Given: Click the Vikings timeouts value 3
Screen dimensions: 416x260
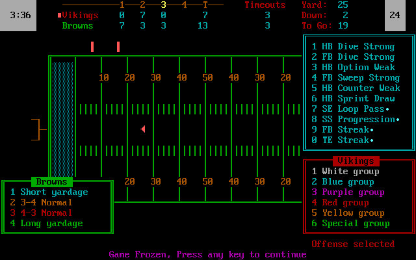Looking at the screenshot, I should click(267, 16).
